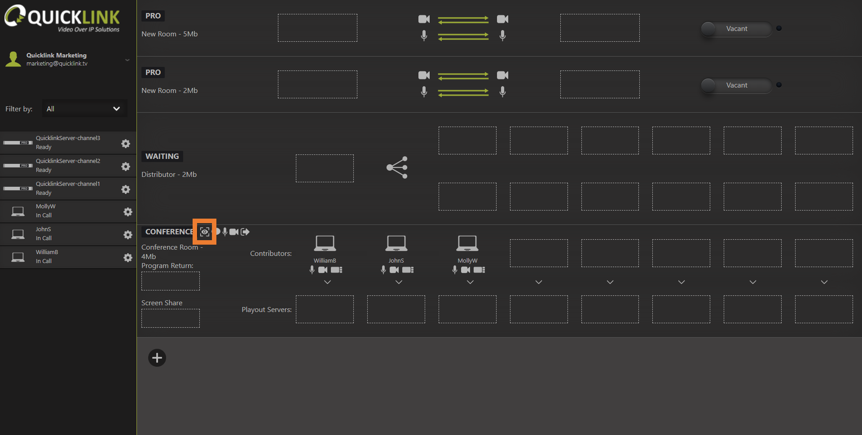Expand the Quicklink Marketing account menu
This screenshot has width=862, height=435.
tap(127, 60)
